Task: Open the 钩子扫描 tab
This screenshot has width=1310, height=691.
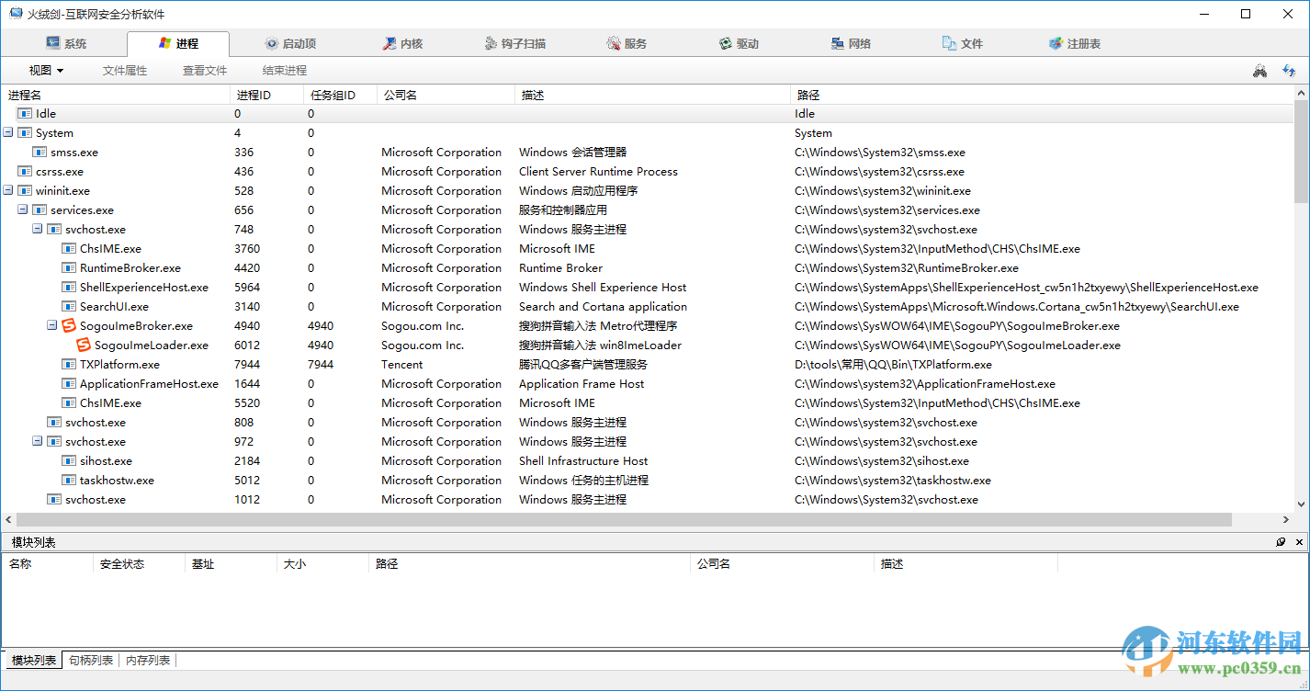Action: (x=515, y=43)
